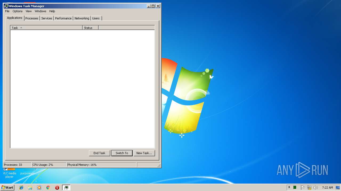Click the volume speaker tray icon
This screenshot has width=341, height=191.
click(316, 188)
